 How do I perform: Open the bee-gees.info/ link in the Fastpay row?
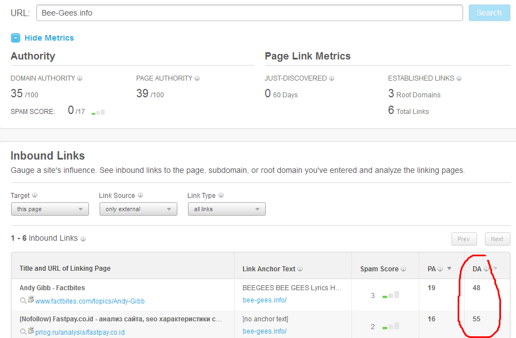(x=265, y=331)
